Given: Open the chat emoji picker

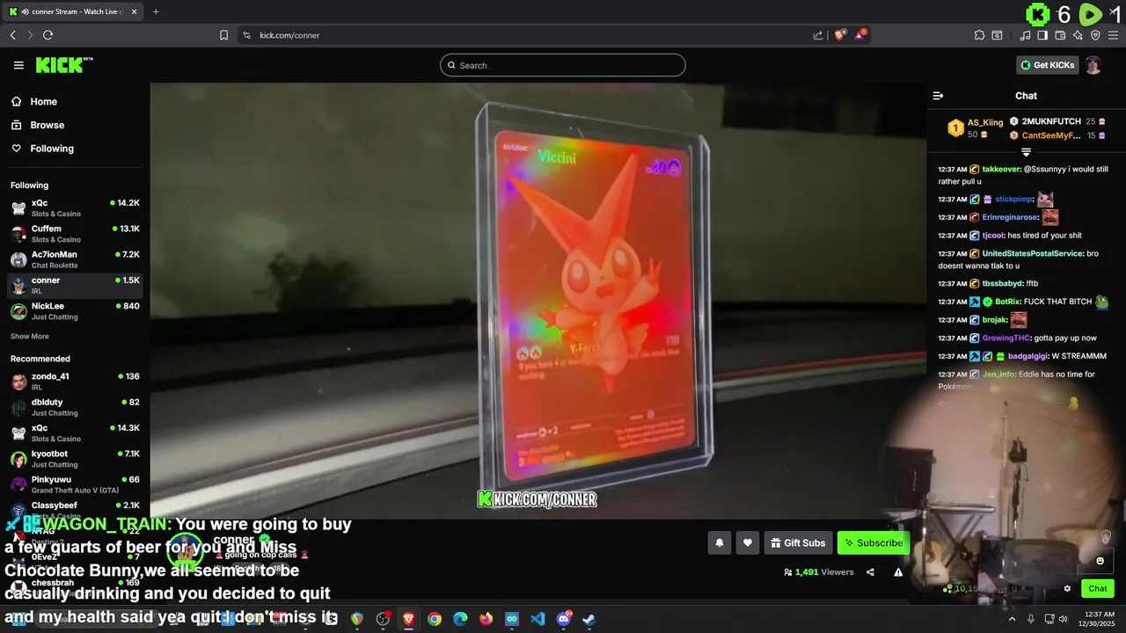Looking at the screenshot, I should click(1100, 561).
